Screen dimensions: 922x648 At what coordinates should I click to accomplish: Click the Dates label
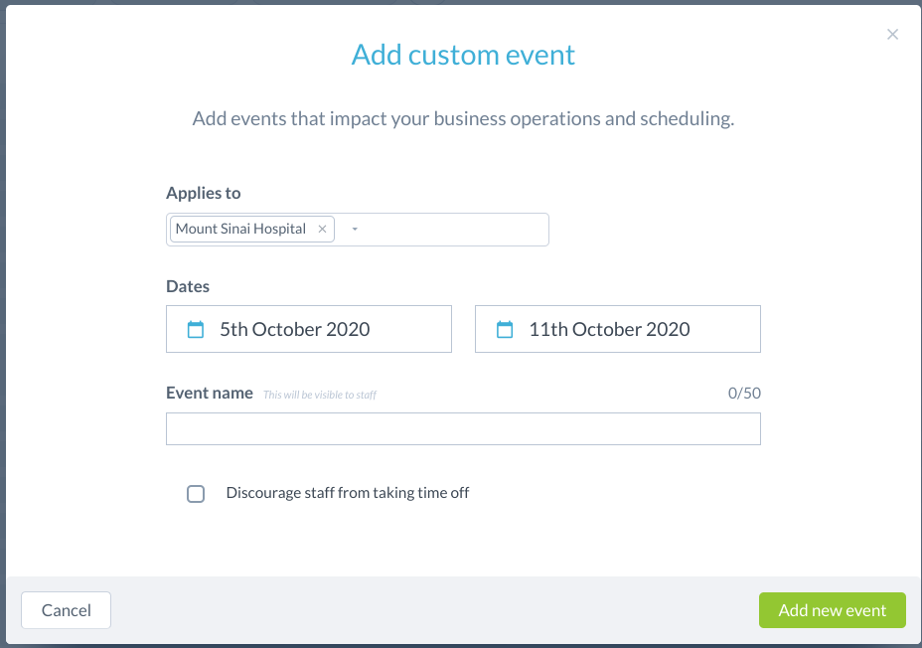click(188, 286)
